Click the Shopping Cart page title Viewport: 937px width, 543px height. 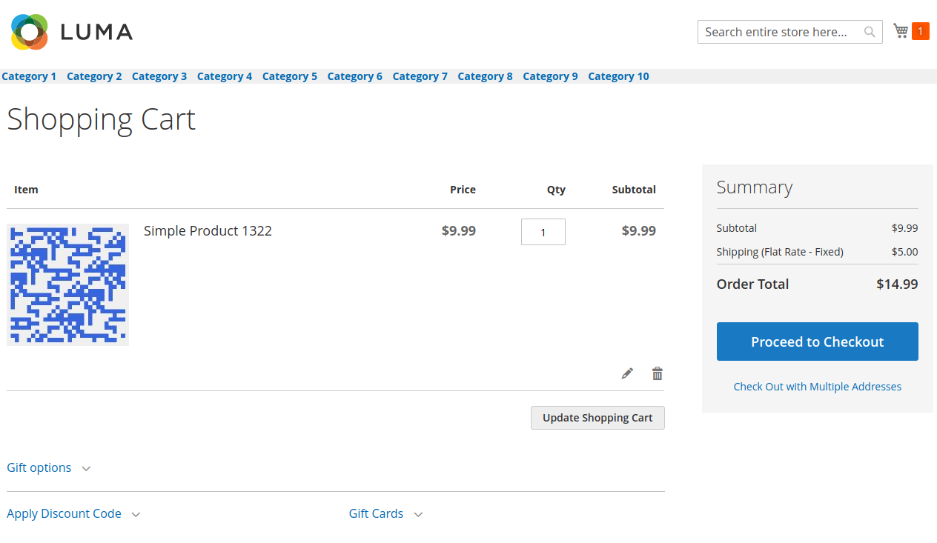click(102, 119)
